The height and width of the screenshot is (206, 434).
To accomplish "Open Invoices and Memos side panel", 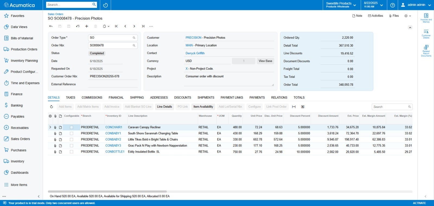I will click(426, 18).
